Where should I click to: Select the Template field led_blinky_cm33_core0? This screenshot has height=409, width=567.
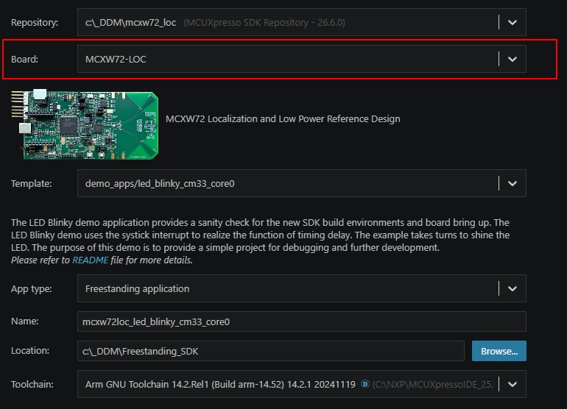pos(302,184)
